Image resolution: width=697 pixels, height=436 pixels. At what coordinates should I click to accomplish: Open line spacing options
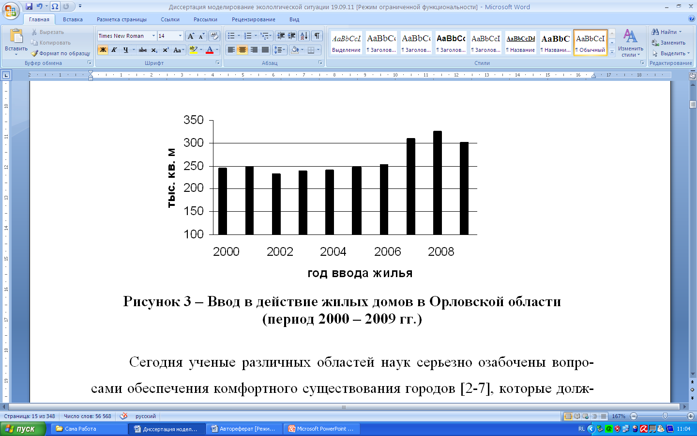pos(280,50)
